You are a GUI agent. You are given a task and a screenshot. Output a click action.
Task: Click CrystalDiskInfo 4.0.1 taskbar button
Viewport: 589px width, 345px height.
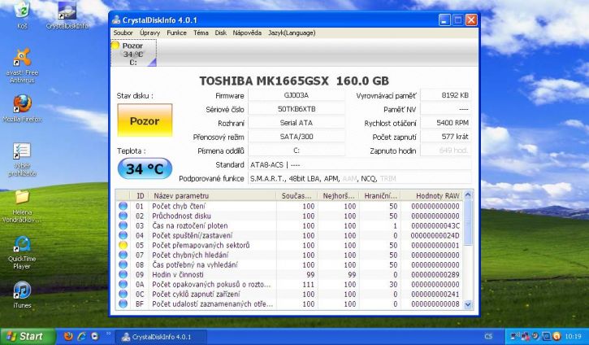[160, 337]
